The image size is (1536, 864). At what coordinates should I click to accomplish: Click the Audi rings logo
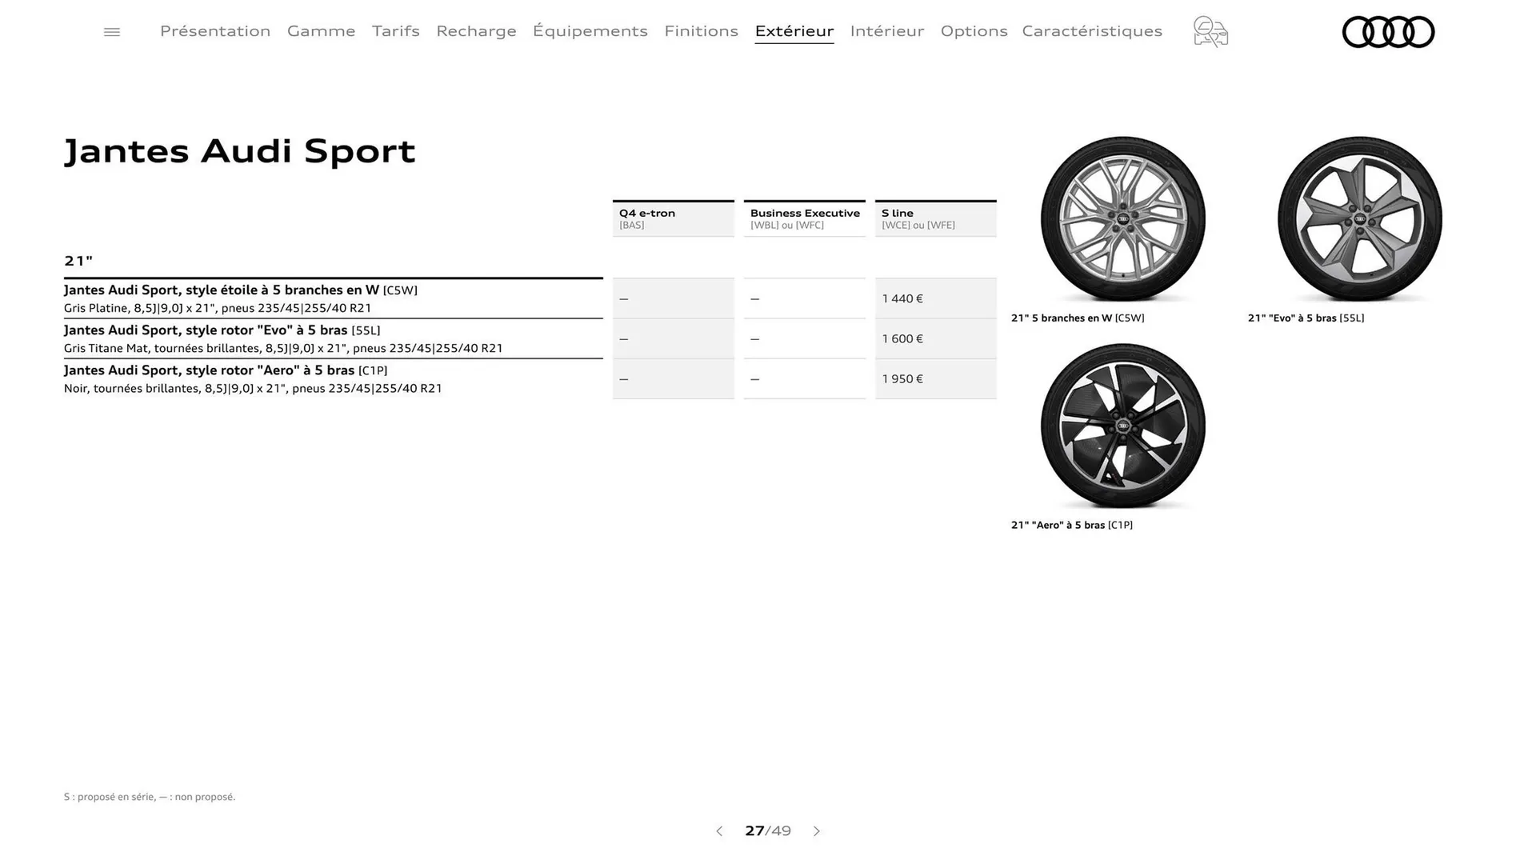pyautogui.click(x=1388, y=32)
